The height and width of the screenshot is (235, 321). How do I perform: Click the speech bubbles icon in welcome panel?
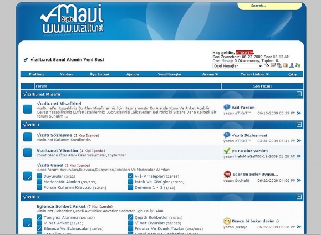(273, 65)
